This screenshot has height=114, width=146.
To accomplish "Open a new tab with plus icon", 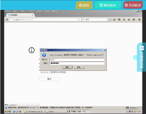I will pos(37,15).
